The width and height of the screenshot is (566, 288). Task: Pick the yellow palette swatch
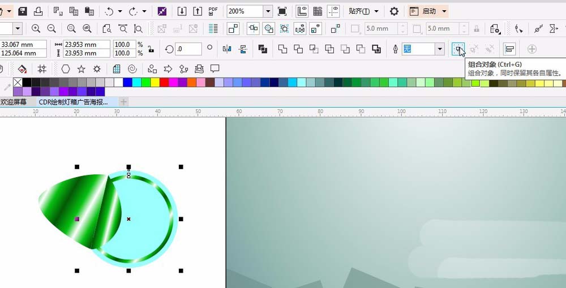[155, 82]
